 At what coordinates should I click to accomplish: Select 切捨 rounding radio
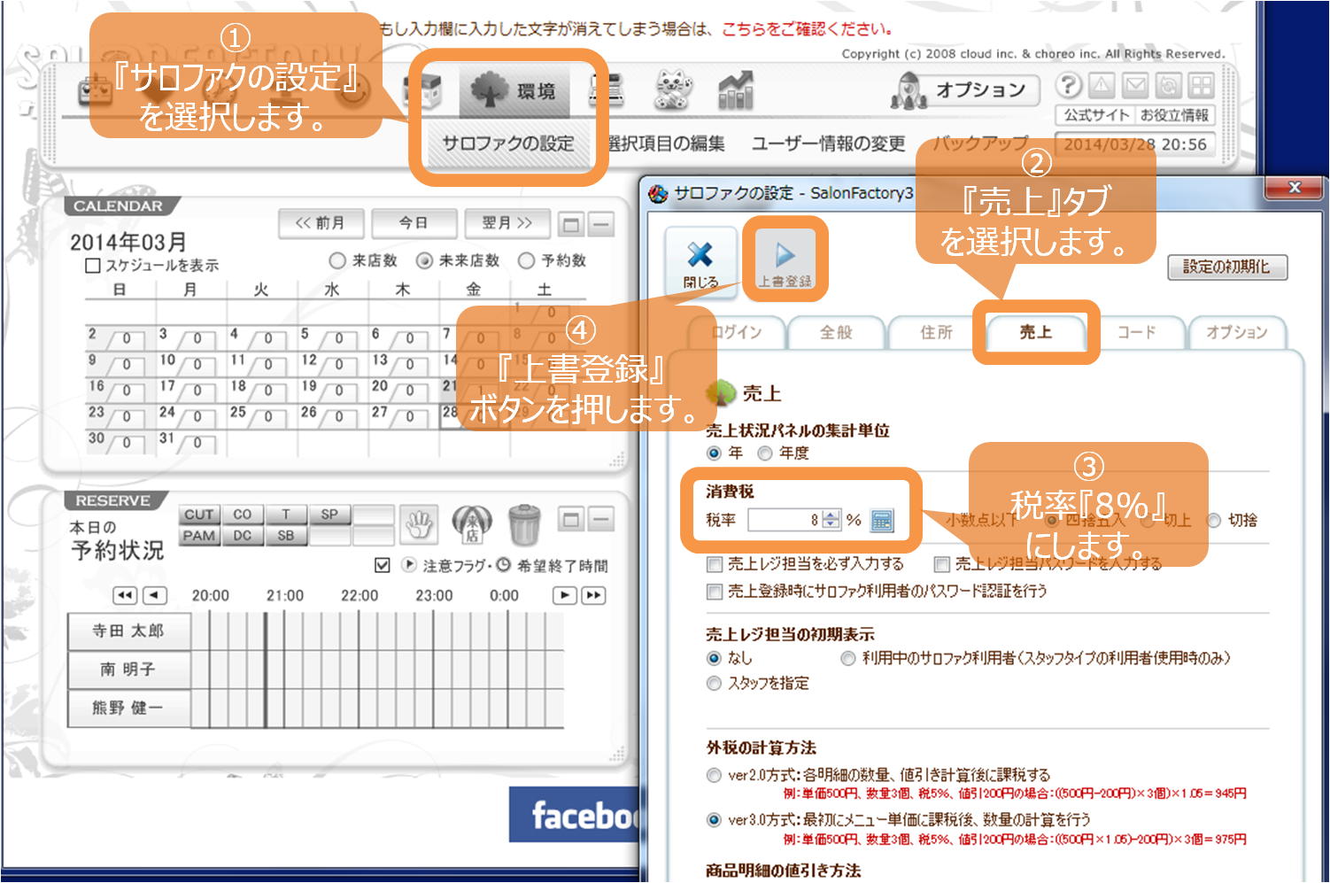1214,520
